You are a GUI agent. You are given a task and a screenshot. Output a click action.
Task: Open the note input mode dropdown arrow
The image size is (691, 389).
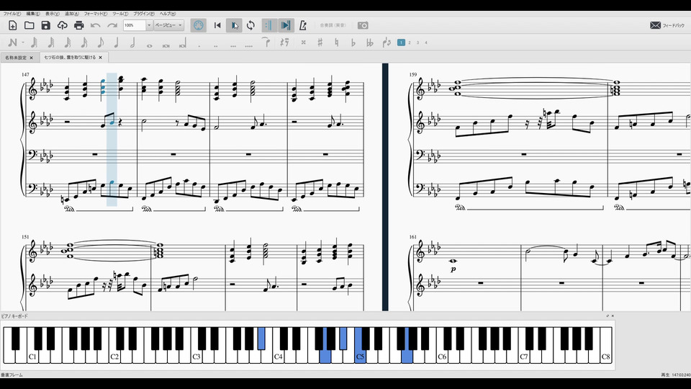coord(22,43)
